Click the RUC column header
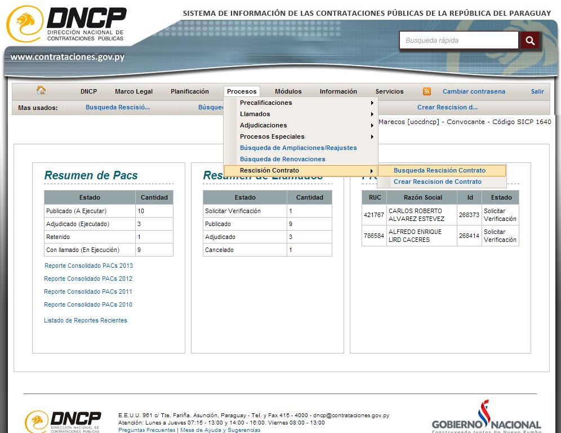561x433 pixels. 375,197
